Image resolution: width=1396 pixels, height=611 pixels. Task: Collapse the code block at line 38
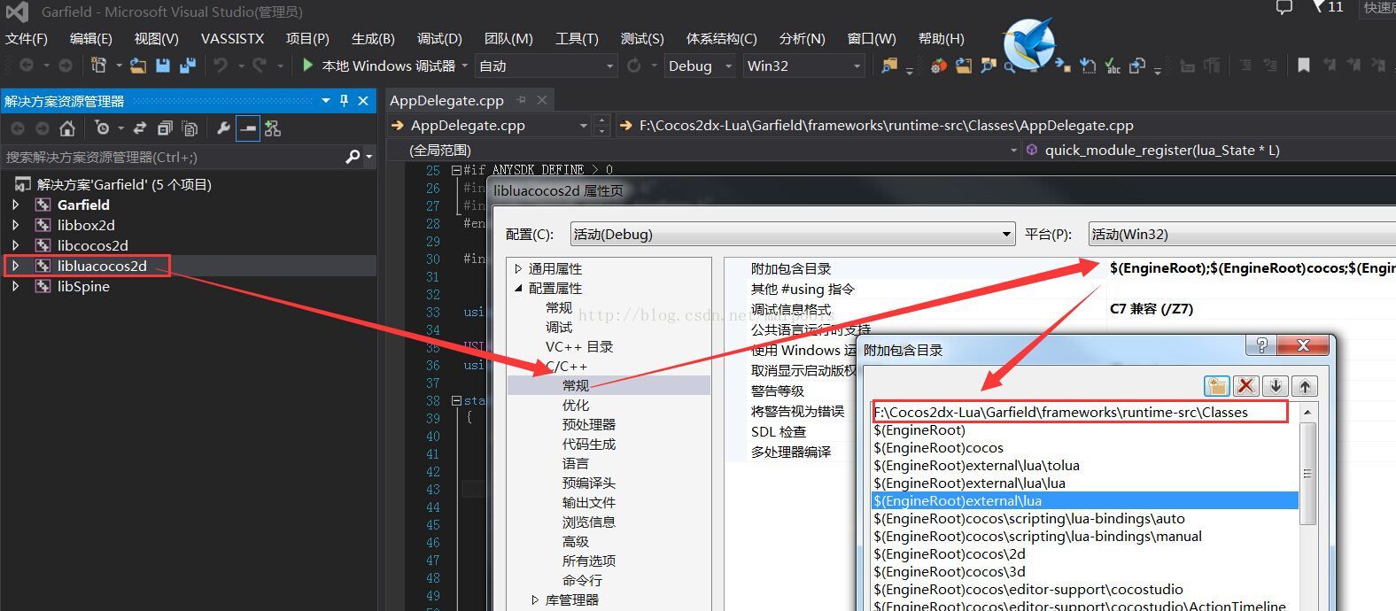[x=456, y=401]
